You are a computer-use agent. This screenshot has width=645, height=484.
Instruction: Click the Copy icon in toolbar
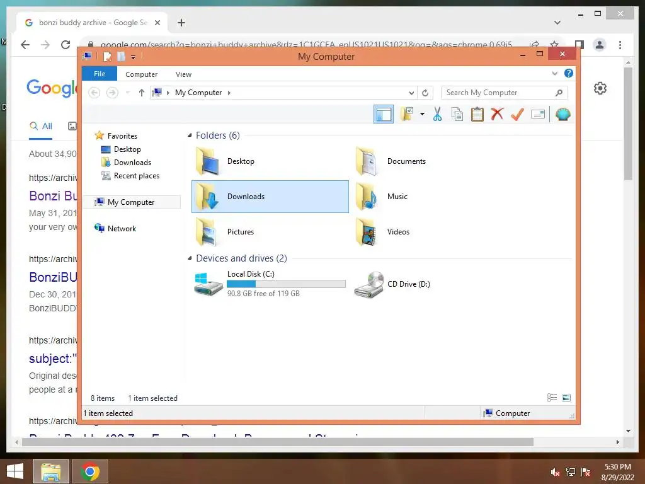457,114
